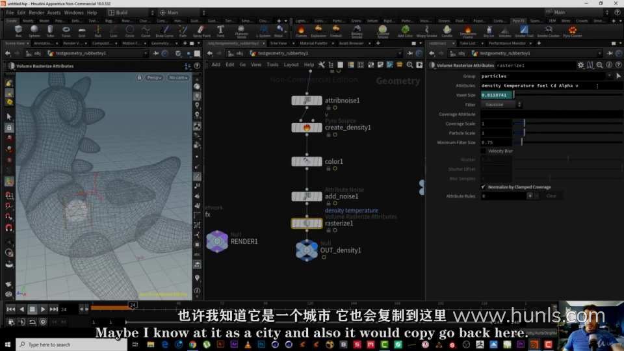Select the attribnoise1 node
The width and height of the screenshot is (624, 351).
[306, 101]
